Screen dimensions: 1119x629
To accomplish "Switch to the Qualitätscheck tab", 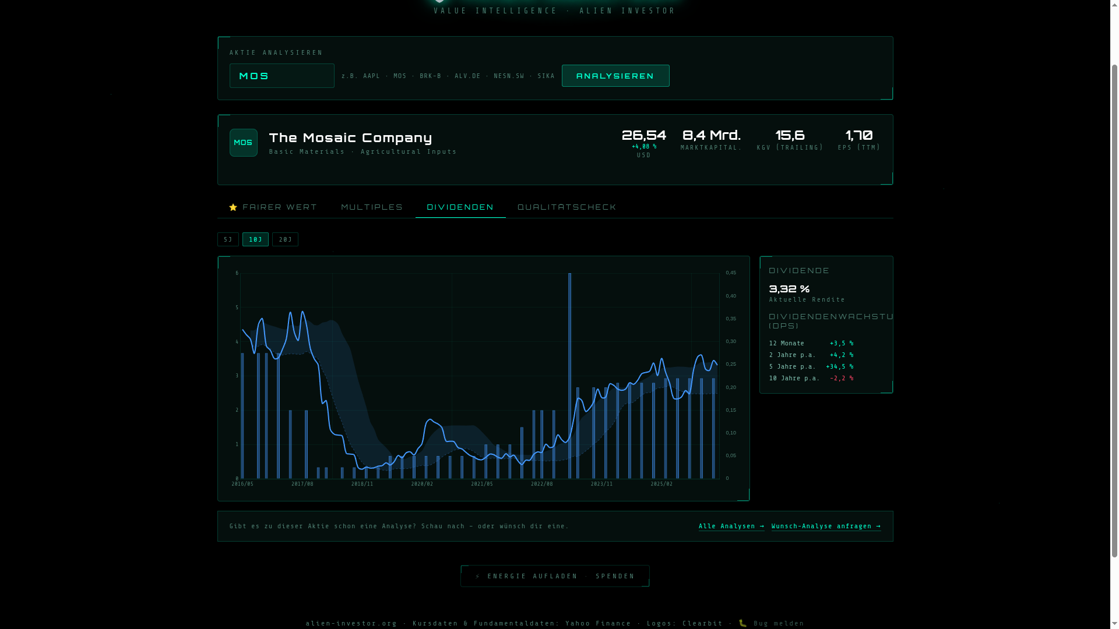I will pyautogui.click(x=566, y=207).
